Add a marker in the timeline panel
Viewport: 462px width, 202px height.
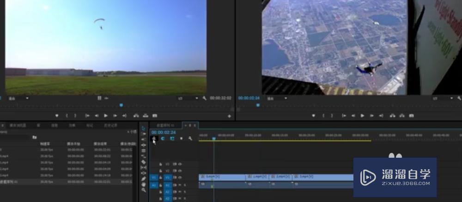coord(181,138)
